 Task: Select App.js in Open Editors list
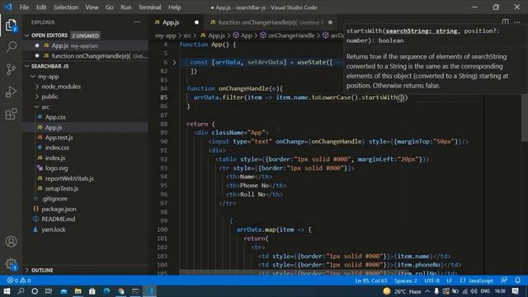(85, 45)
